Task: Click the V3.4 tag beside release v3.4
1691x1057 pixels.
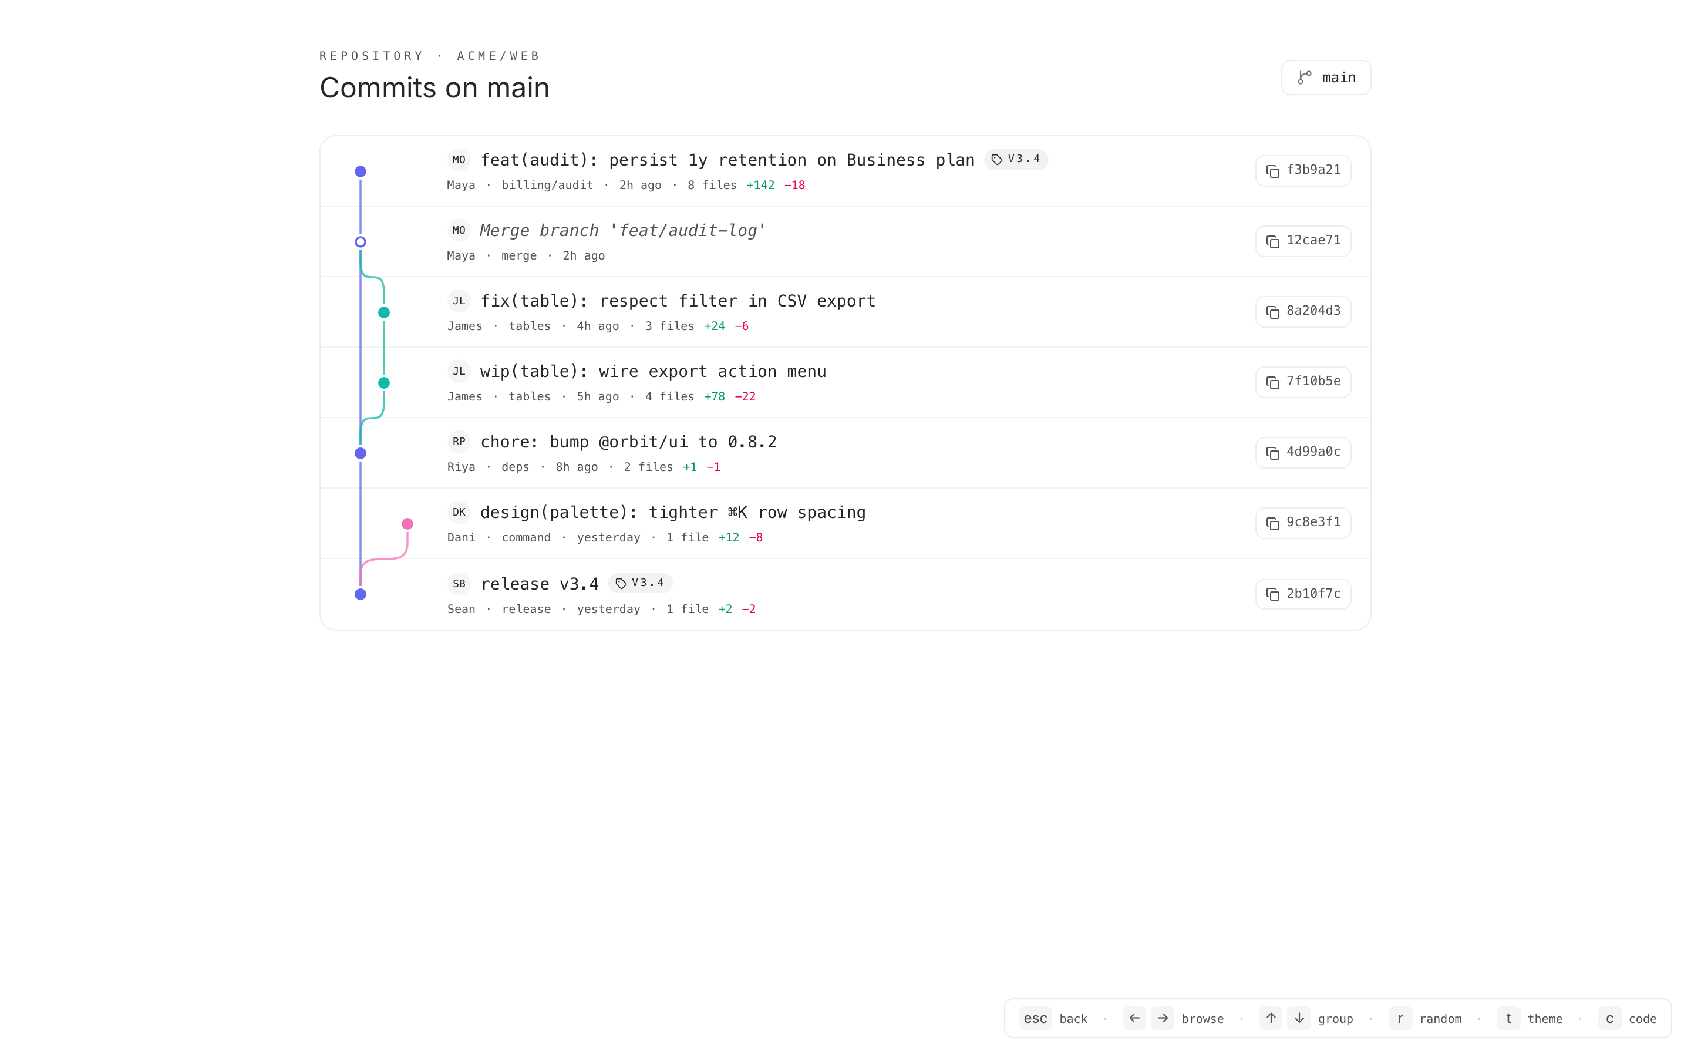Action: (x=640, y=583)
